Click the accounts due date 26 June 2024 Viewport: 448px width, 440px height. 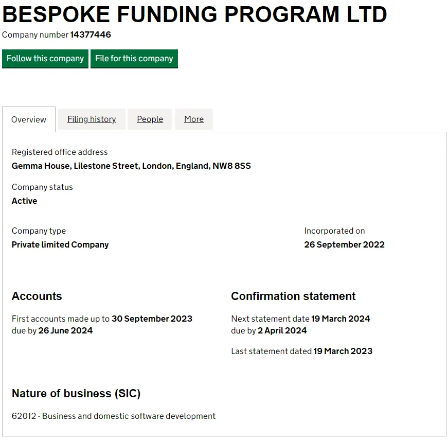65,330
